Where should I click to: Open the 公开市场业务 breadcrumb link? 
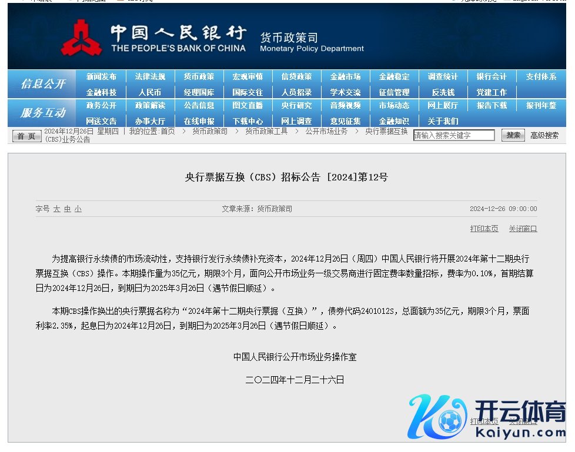click(326, 131)
